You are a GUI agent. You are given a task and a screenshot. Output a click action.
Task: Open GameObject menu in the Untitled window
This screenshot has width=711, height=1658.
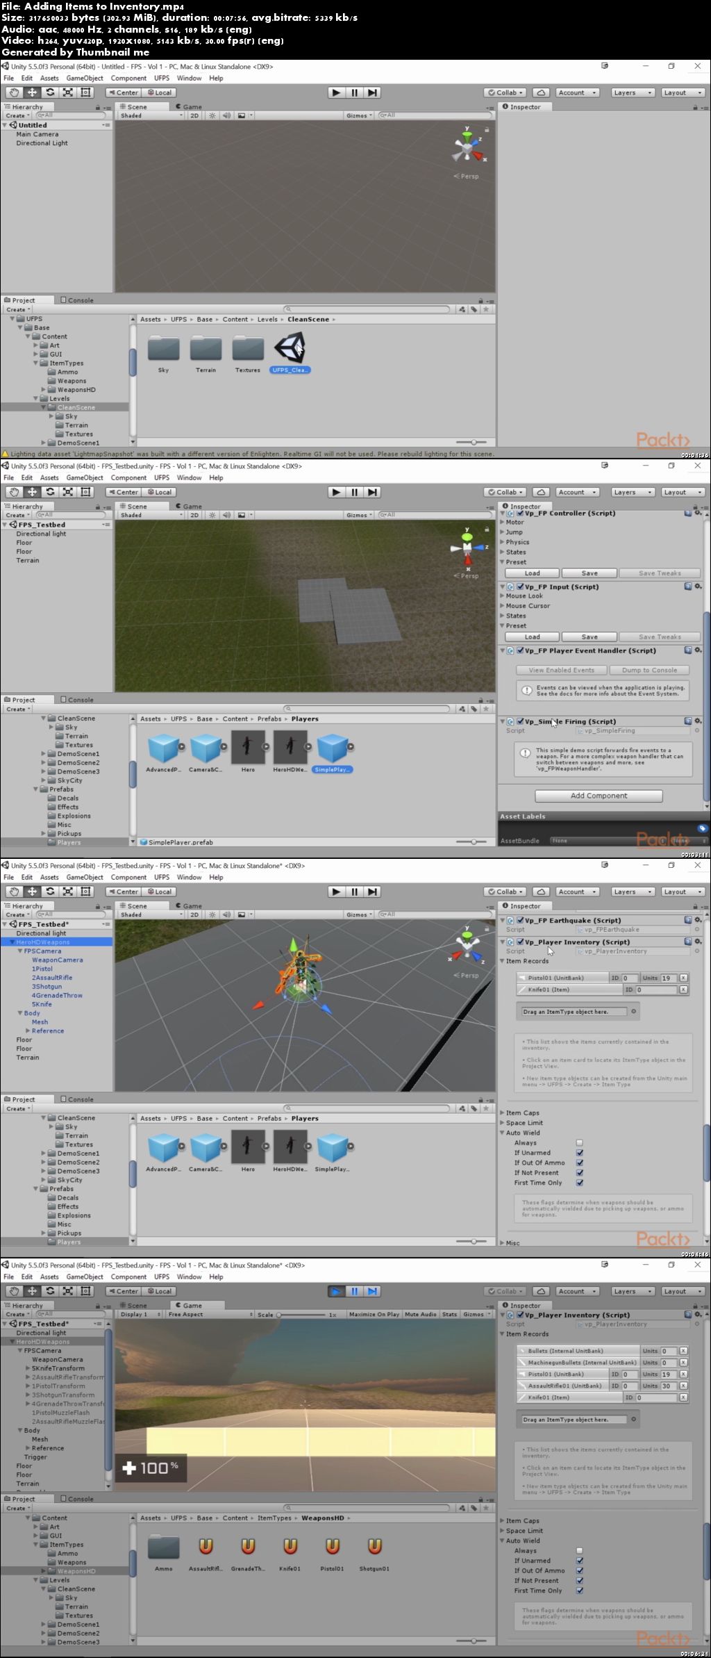85,78
